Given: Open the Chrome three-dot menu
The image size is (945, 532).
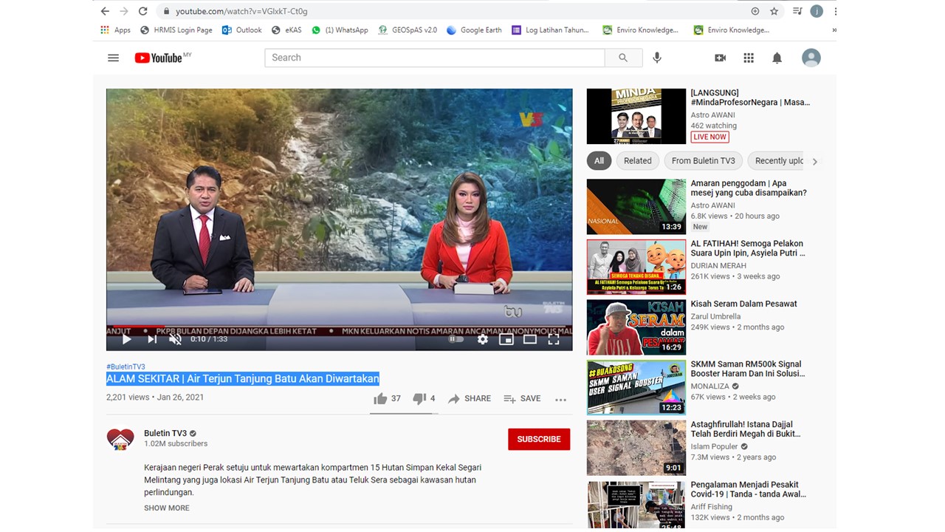Looking at the screenshot, I should click(836, 11).
